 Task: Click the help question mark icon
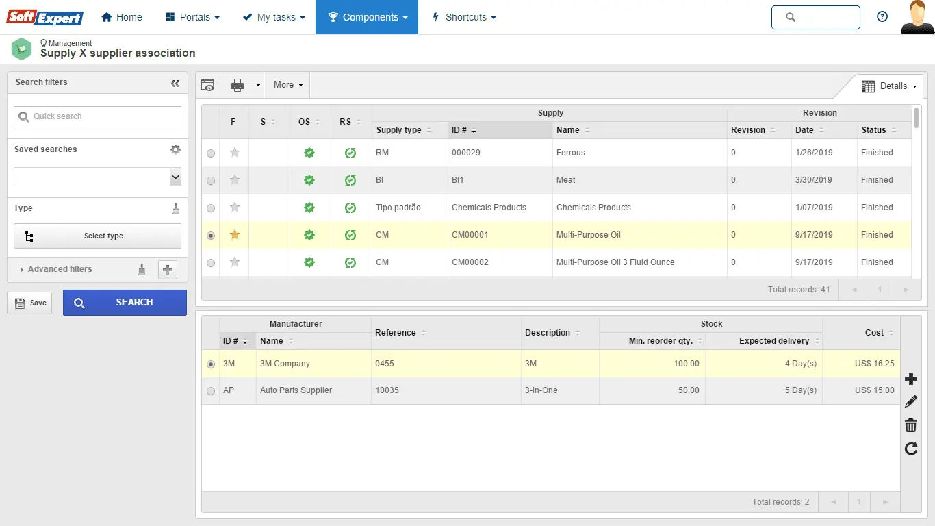[x=882, y=17]
